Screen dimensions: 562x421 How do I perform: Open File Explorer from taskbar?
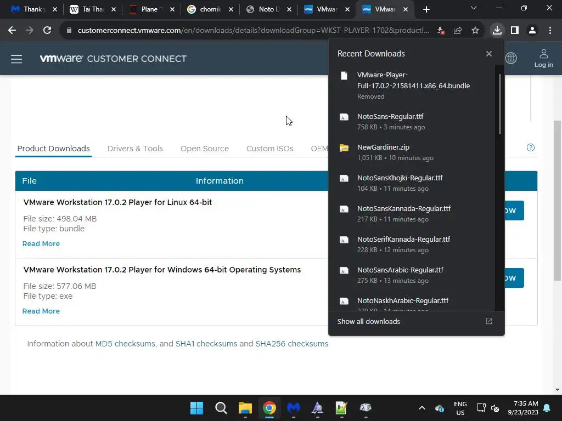coord(245,408)
